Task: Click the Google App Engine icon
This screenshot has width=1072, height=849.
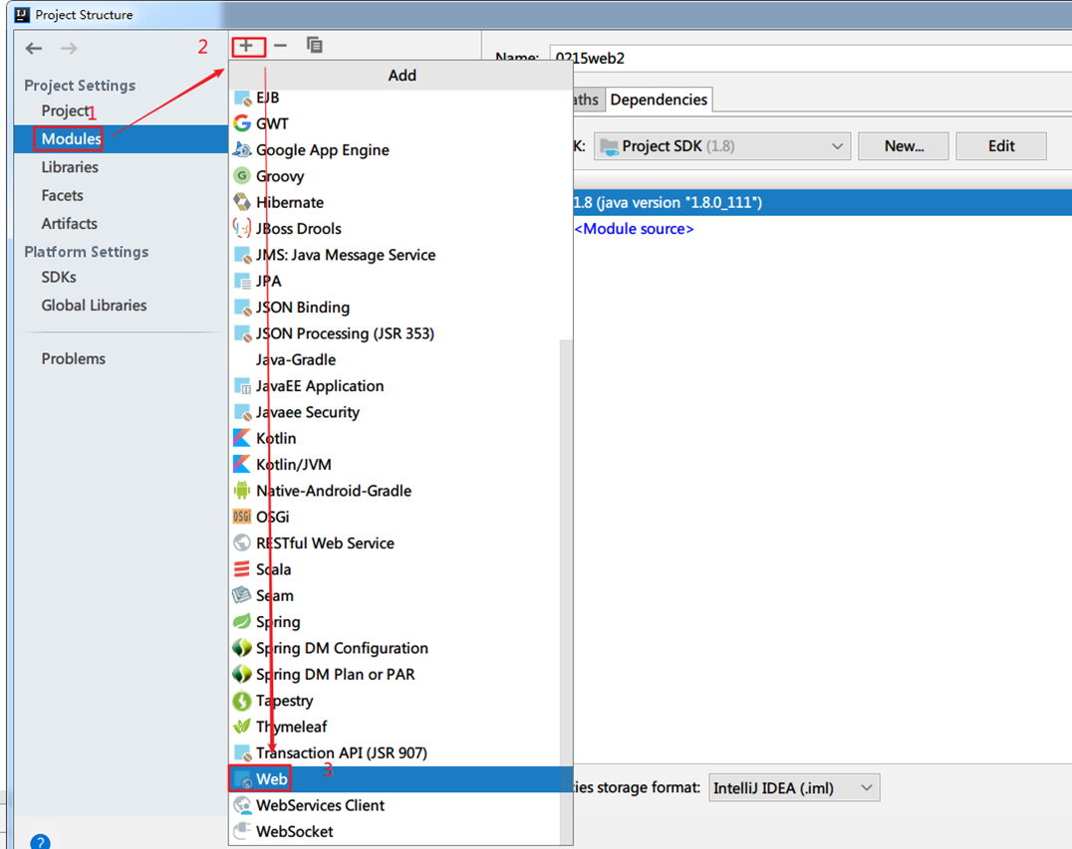Action: [242, 149]
